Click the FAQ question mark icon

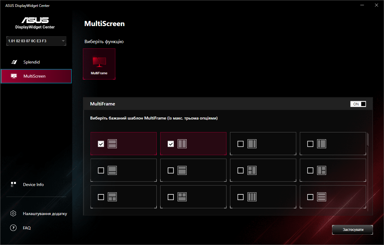coord(13,228)
